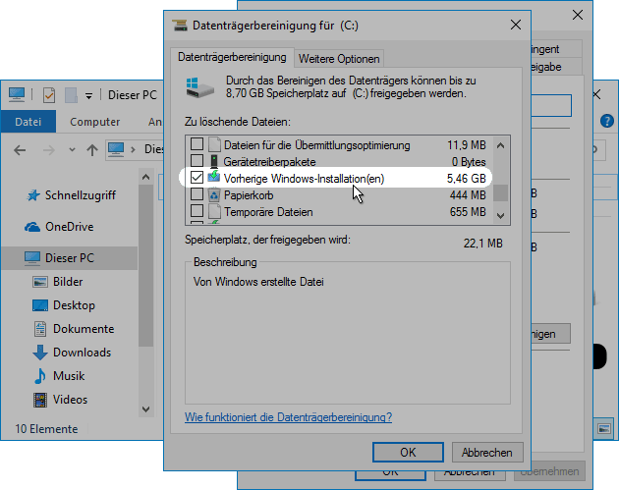This screenshot has width=619, height=490.
Task: Click the blue help icon in Explorer
Action: pos(607,121)
